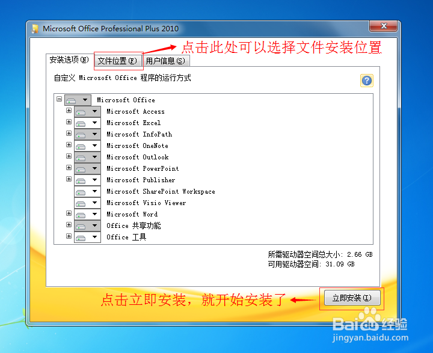Expand the Office 共享功能 node

tap(69, 225)
